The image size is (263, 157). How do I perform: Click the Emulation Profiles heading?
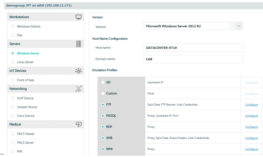pos(105,70)
